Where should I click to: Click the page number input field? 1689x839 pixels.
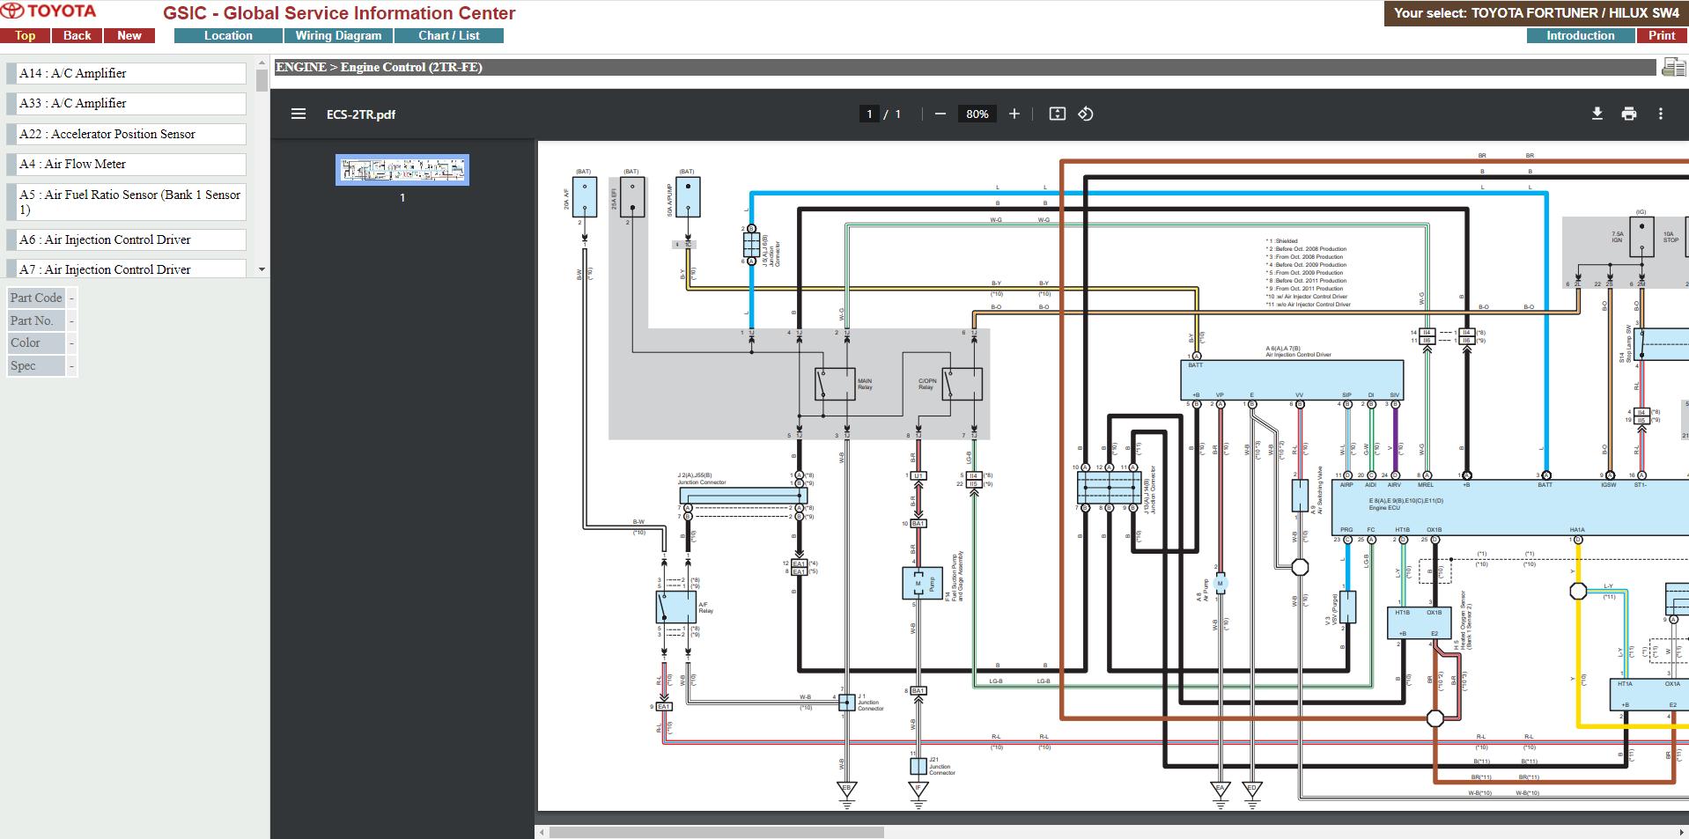[x=869, y=114]
